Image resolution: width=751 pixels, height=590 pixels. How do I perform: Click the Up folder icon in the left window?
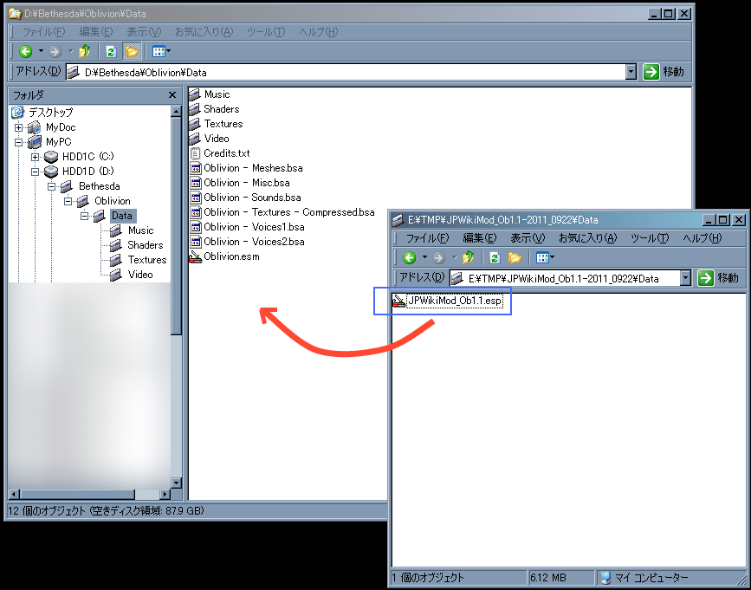coord(85,52)
